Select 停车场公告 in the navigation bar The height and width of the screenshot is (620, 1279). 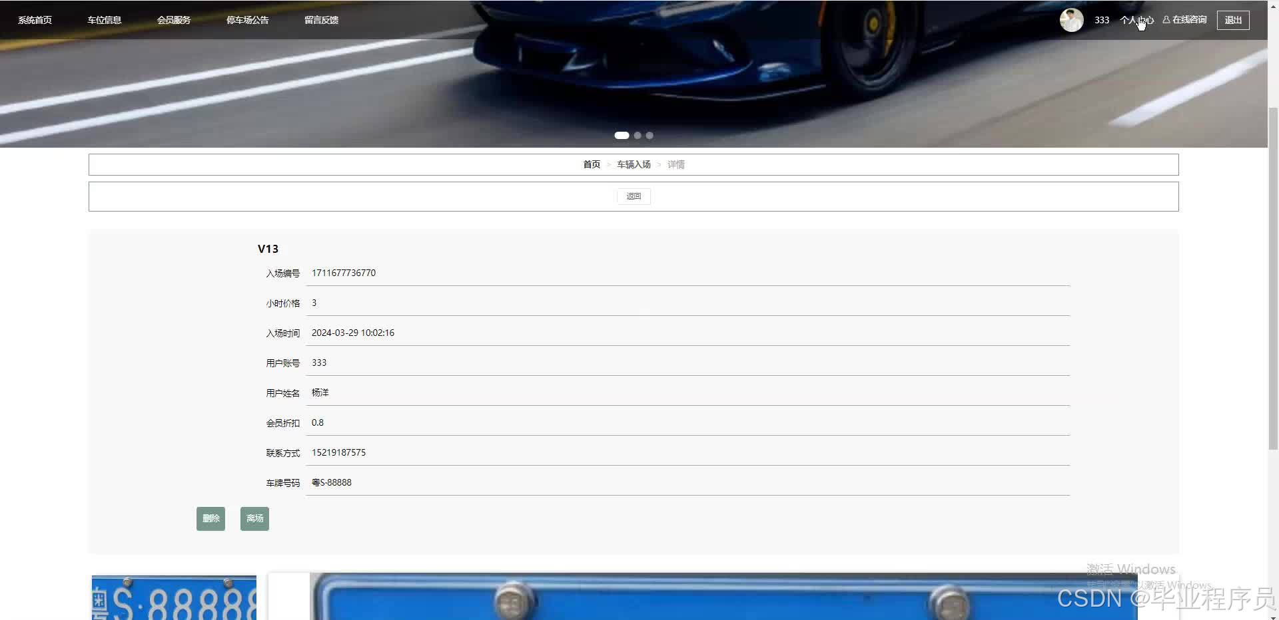[248, 20]
